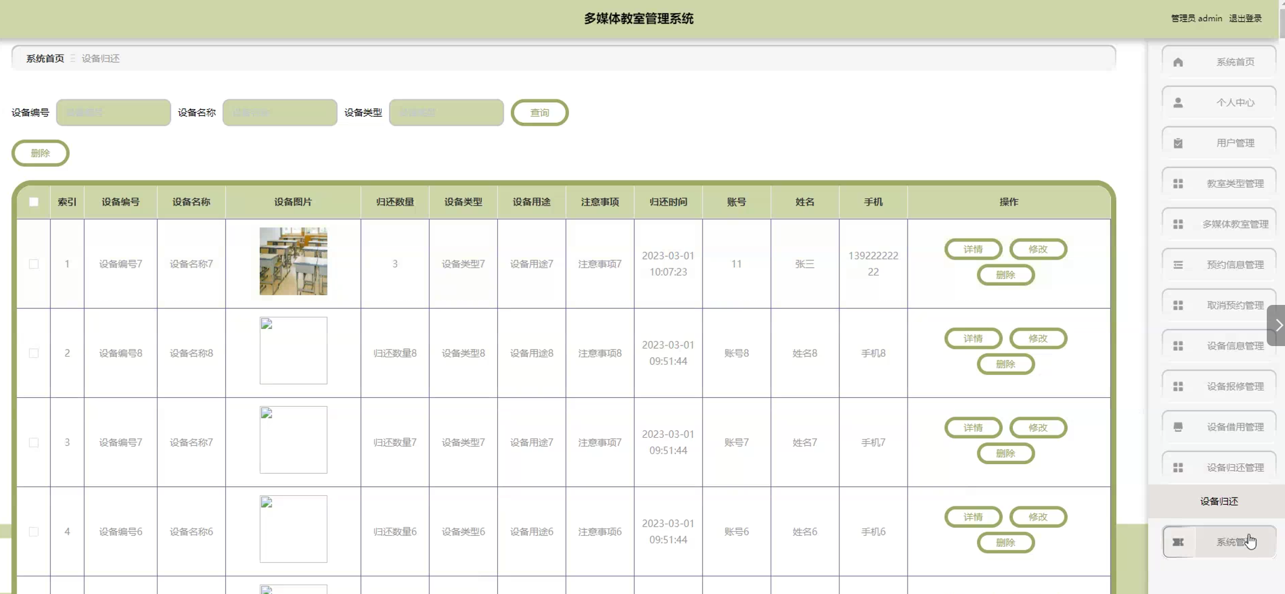1285x594 pixels.
Task: Click the 归还时间 column header
Action: [x=668, y=202]
